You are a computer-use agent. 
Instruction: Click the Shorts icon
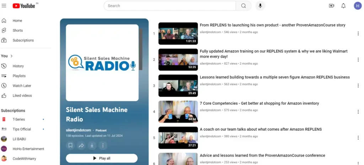pyautogui.click(x=4, y=31)
